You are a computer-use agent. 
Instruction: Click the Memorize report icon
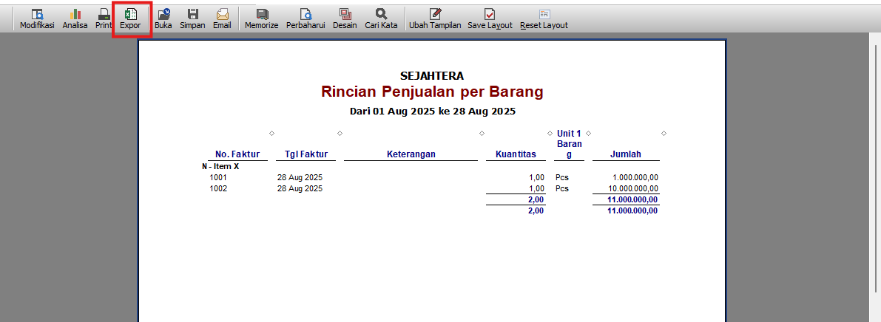(x=262, y=18)
